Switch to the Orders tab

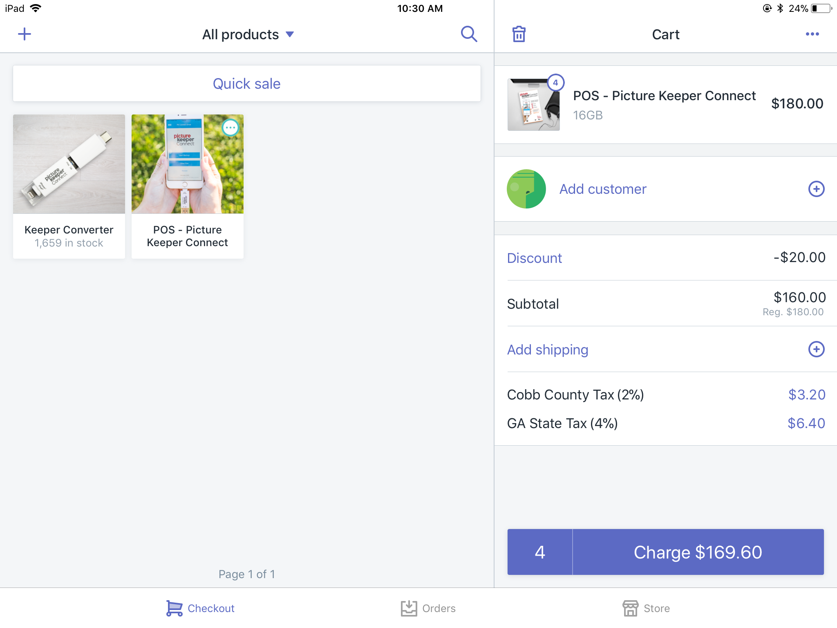point(428,608)
